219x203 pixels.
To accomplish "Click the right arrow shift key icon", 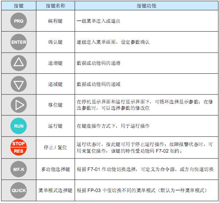I will [x=19, y=105].
